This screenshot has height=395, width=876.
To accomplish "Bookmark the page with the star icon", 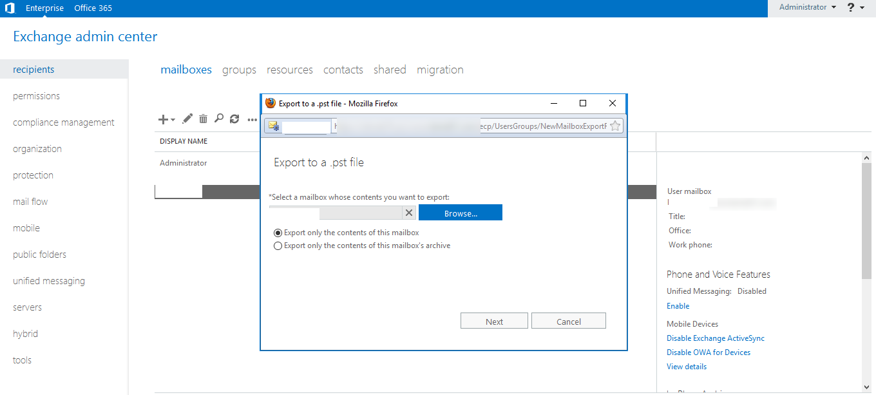I will click(x=615, y=126).
